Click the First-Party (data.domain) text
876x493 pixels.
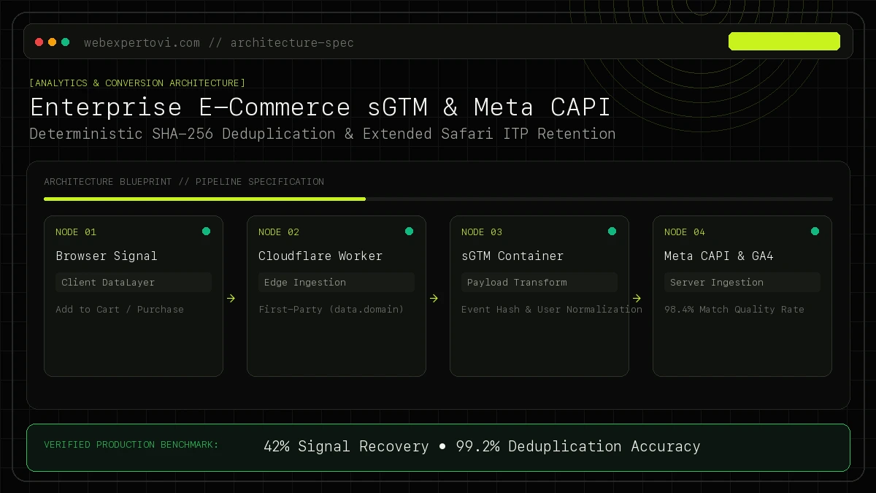pyautogui.click(x=331, y=309)
